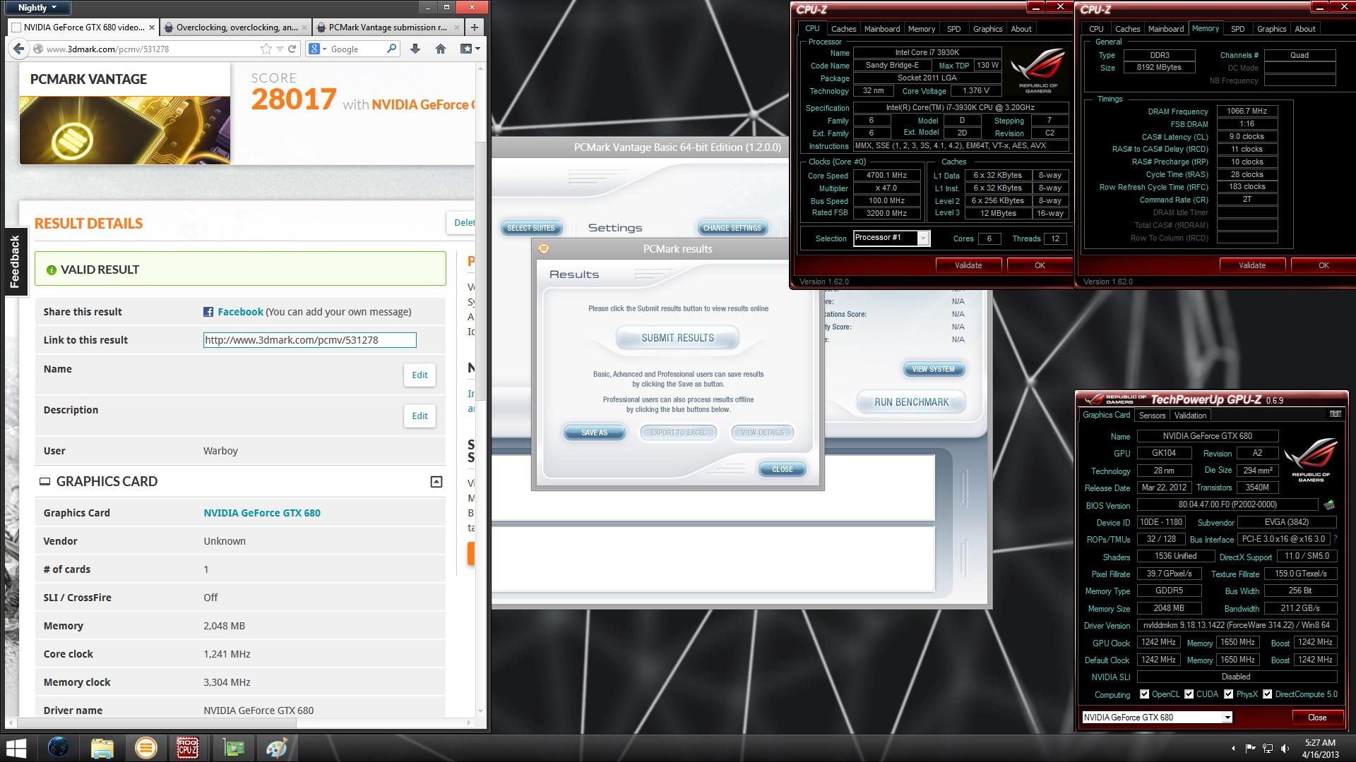Switch to PCMark Vantage submission tab
1356x762 pixels.
[387, 28]
